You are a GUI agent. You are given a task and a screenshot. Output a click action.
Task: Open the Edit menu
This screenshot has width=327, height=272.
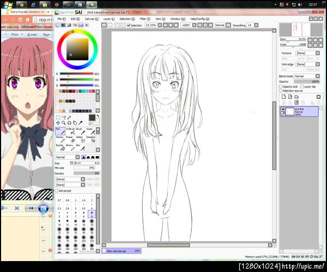tap(75, 19)
